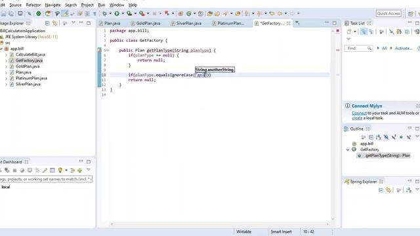
Task: Click the Boot Dashboard tags filter field
Action: click(46, 179)
